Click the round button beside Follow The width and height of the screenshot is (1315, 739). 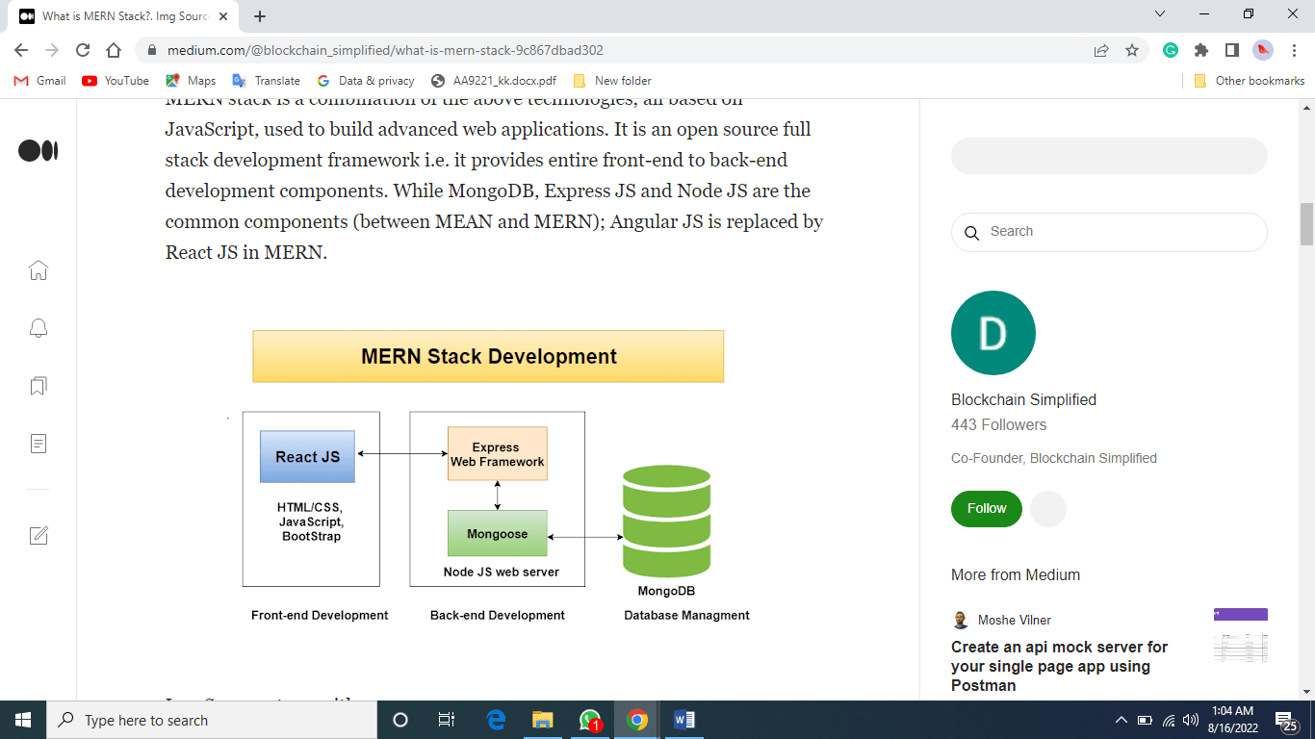1048,508
